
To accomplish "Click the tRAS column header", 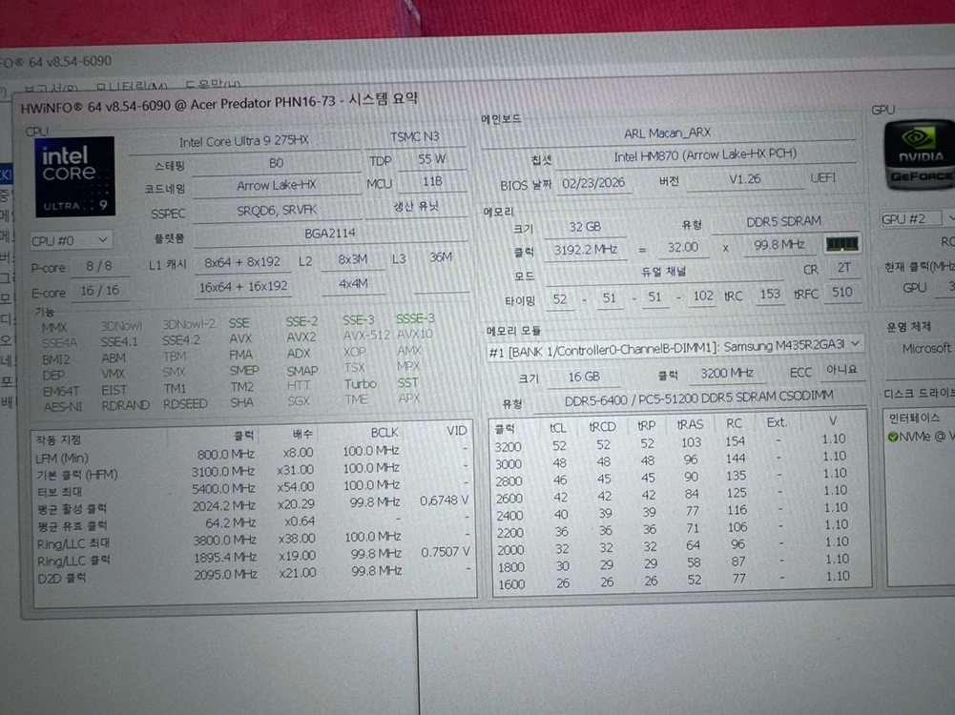I will click(690, 425).
